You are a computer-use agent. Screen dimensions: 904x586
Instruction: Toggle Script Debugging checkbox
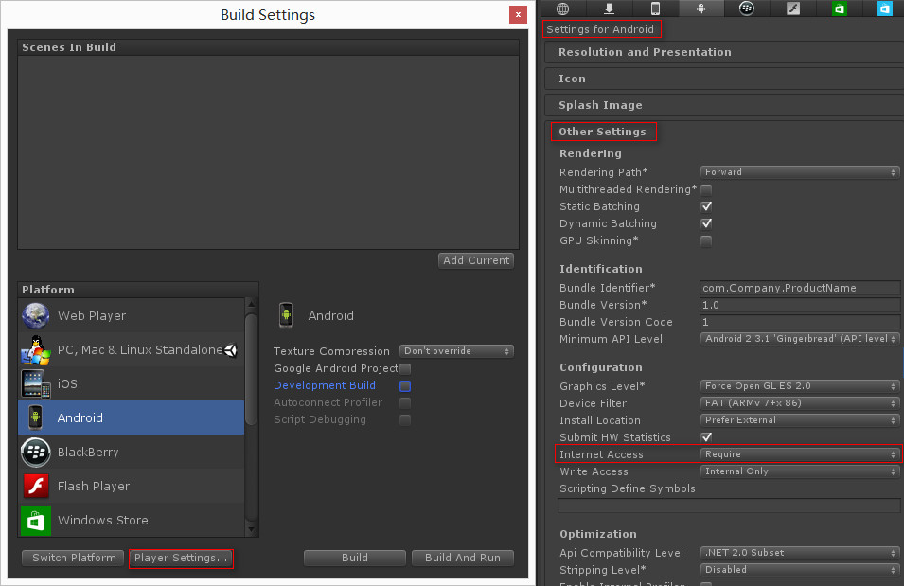tap(405, 420)
